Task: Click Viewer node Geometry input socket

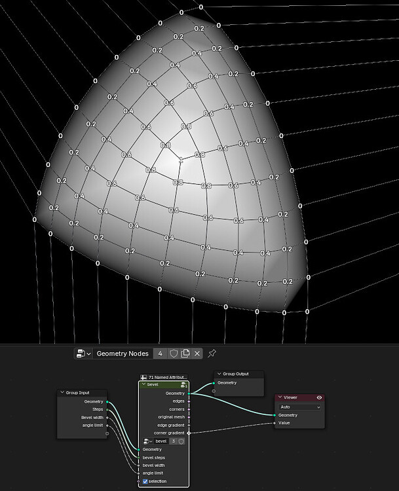Action: click(275, 415)
